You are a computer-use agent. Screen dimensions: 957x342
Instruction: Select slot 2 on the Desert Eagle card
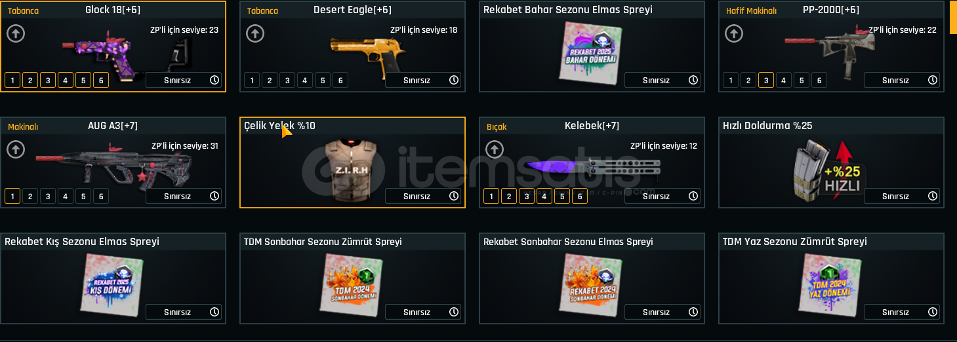(269, 80)
